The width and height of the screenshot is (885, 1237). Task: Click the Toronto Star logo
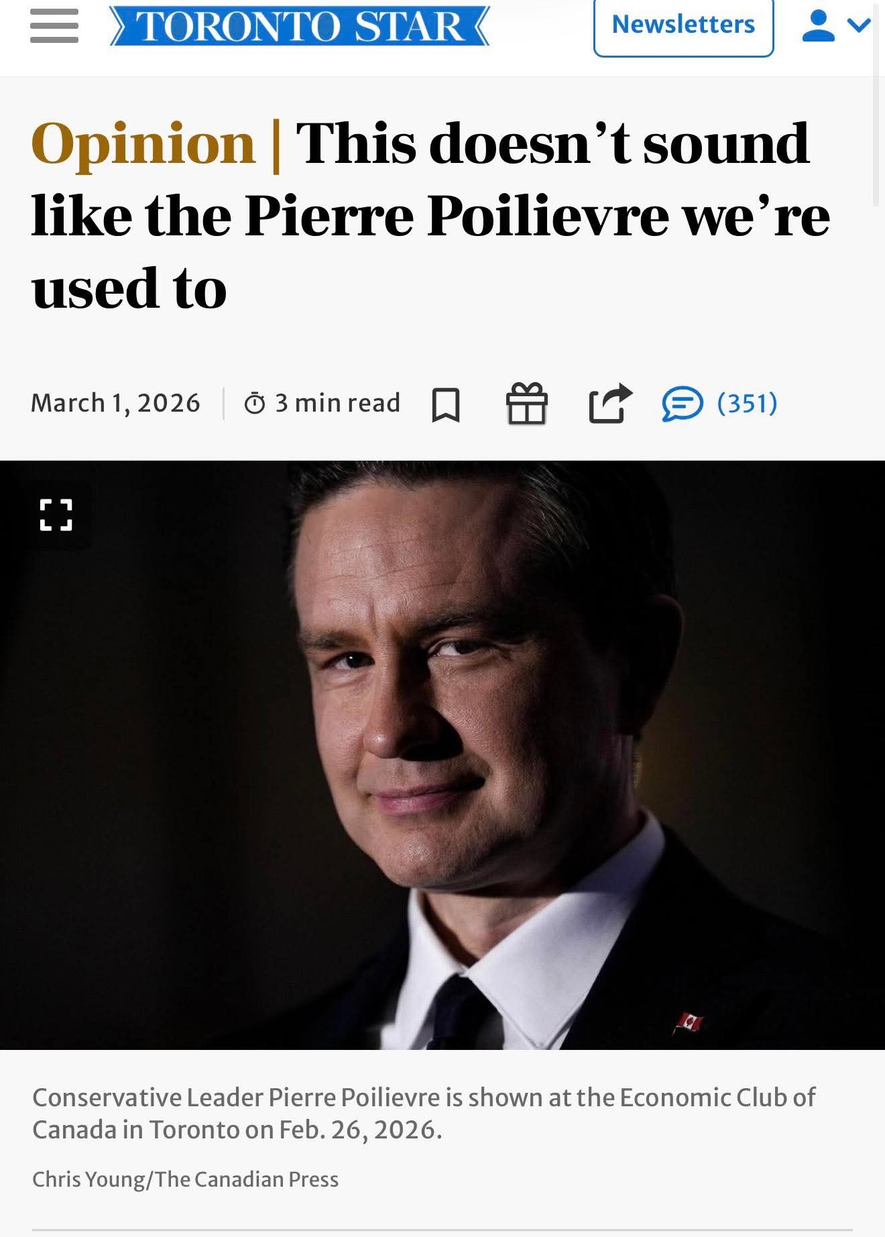[300, 26]
